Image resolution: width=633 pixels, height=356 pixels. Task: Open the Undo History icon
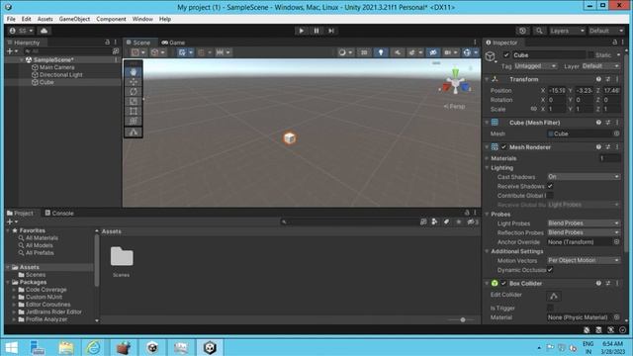click(522, 31)
